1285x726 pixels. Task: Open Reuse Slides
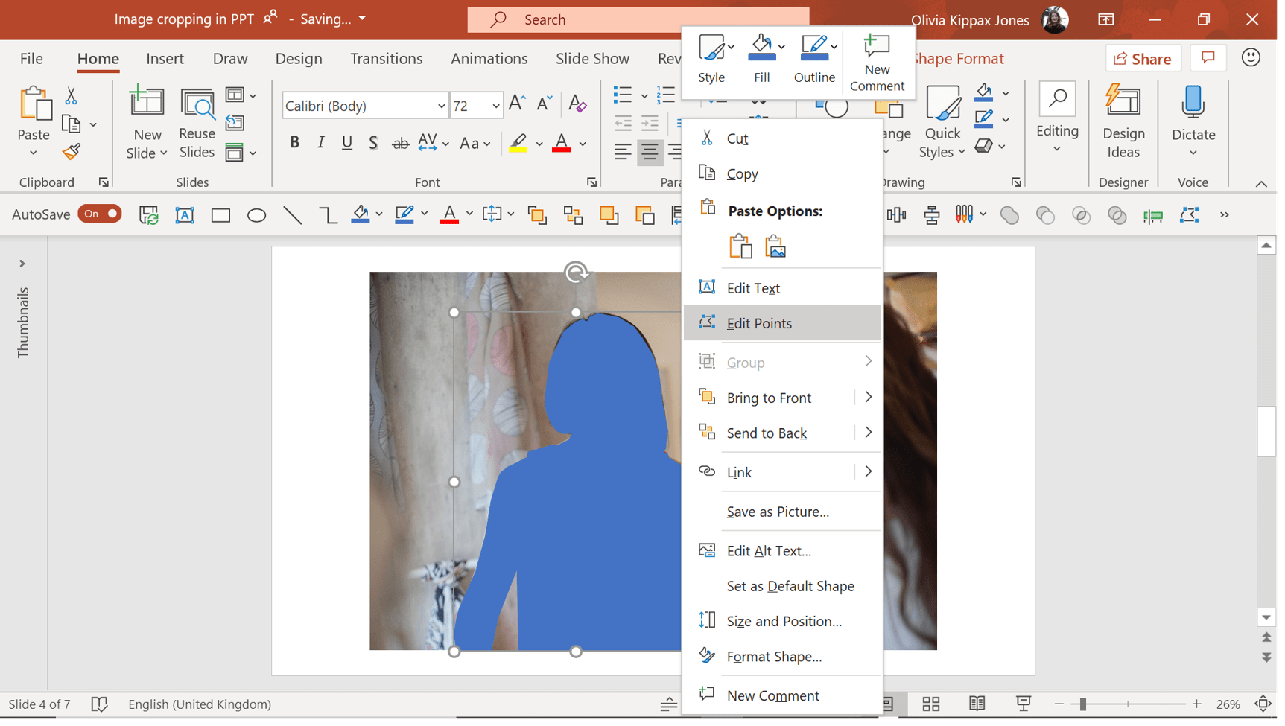point(197,124)
